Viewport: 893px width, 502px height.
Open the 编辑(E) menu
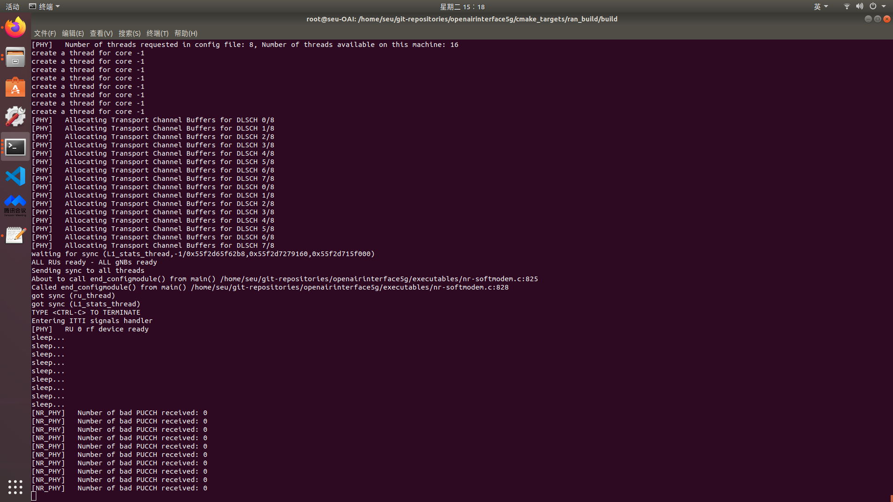tap(73, 33)
